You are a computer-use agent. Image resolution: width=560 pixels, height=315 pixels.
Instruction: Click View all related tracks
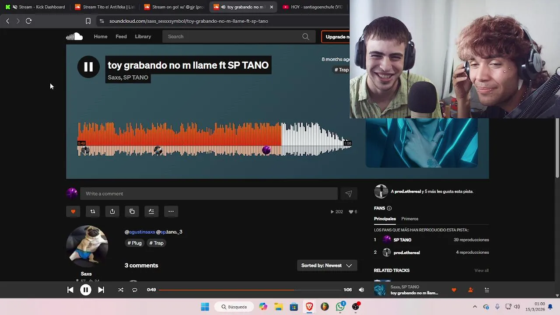(x=481, y=270)
